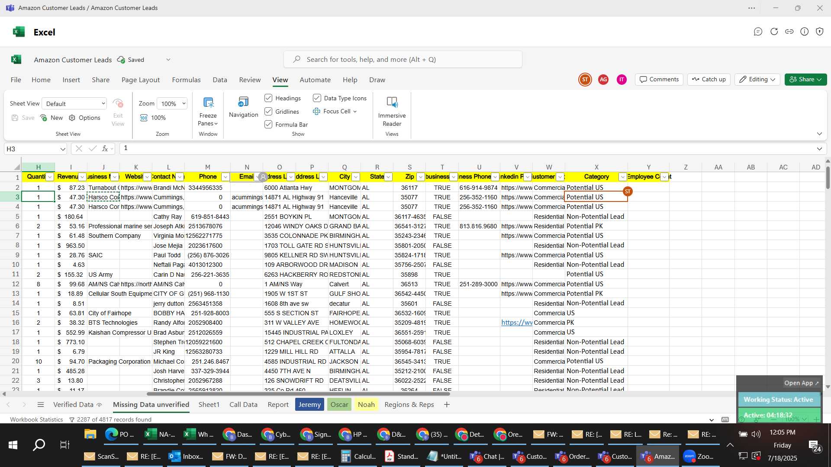Screen dimensions: 831x467
Task: Toggle the Headings checkbox
Action: coord(268,98)
